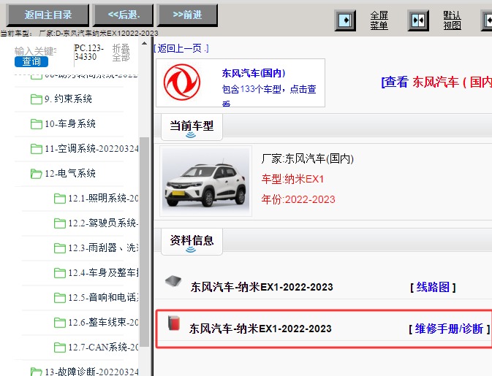The image size is (492, 376).
Task: Click the folder icon of 9. 约束系统
Action: click(37, 99)
